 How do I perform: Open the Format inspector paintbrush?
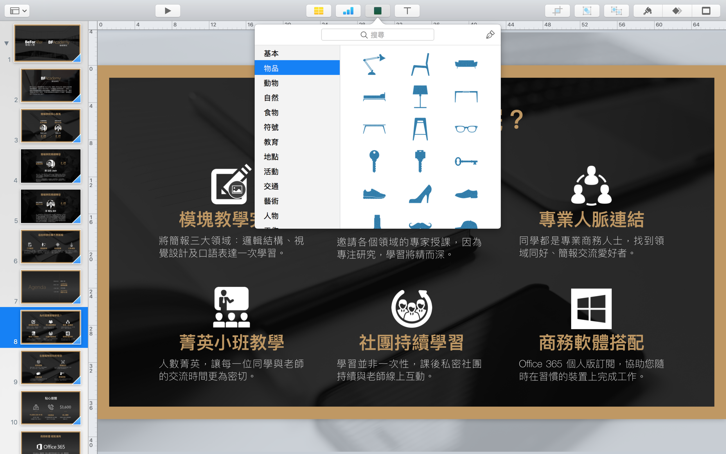[x=647, y=11]
